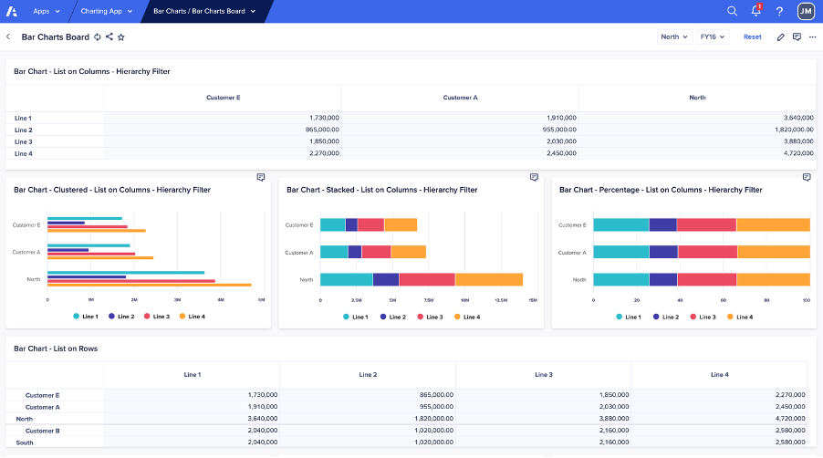The width and height of the screenshot is (823, 458).
Task: Open the Apps dropdown menu
Action: tap(46, 11)
